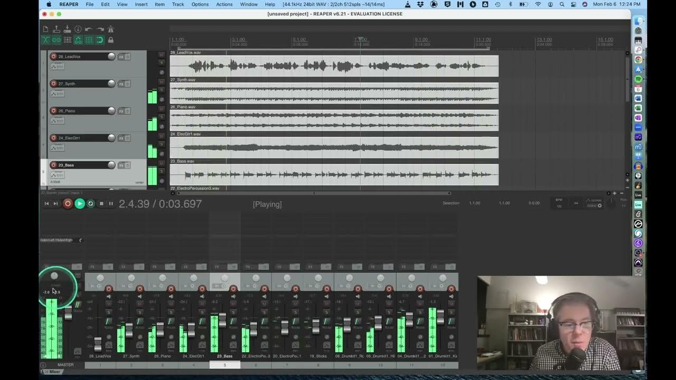Arm 19_Sticks record button in mixer
Screen dimensions: 676x380
326,289
